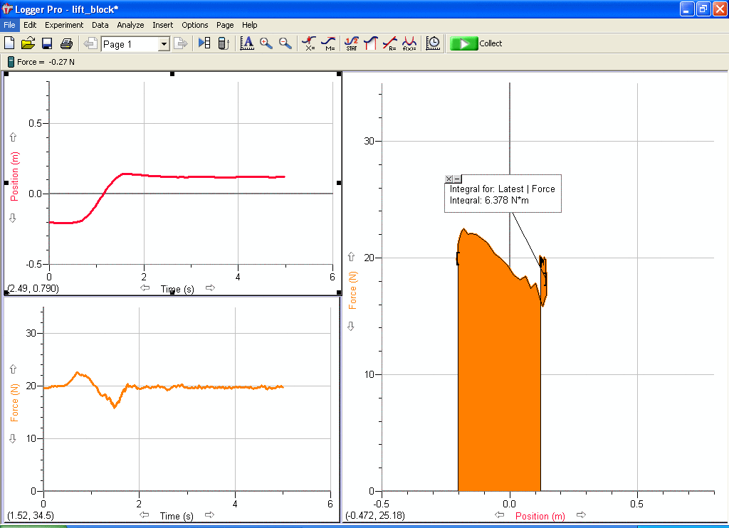Click the New file icon

click(x=10, y=43)
